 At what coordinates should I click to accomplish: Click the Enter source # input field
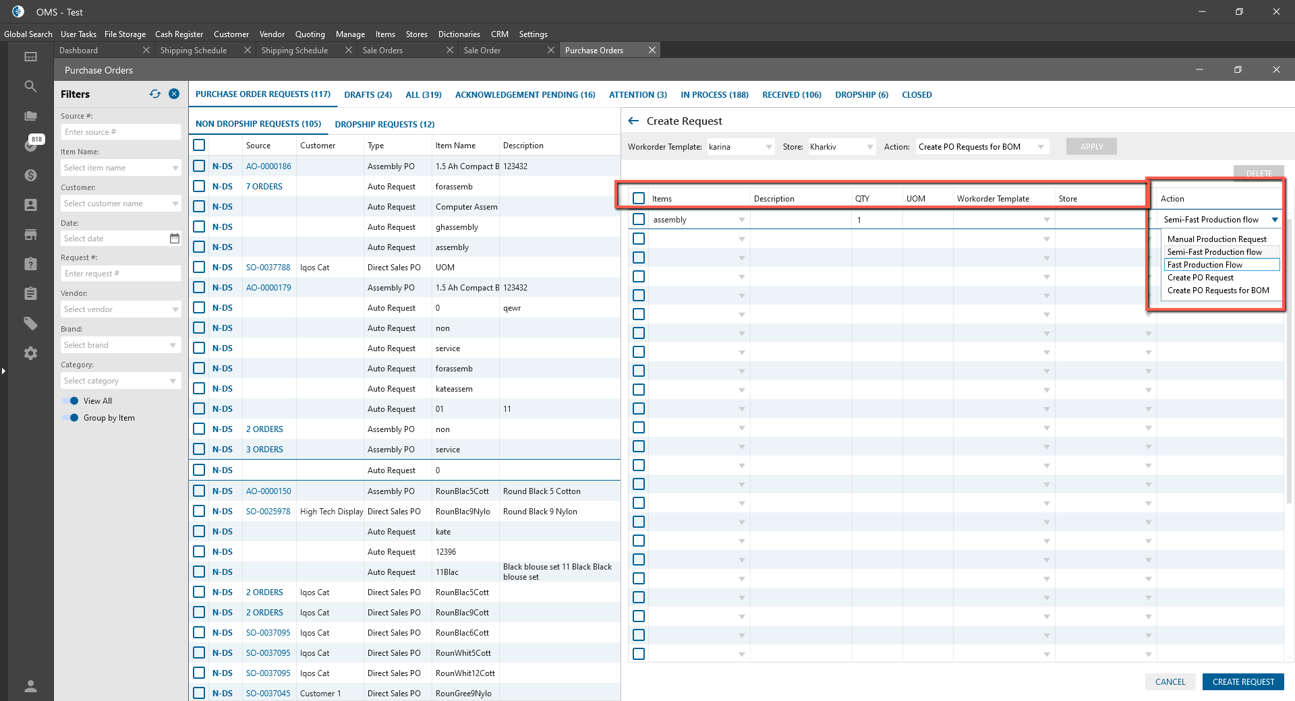tap(121, 132)
